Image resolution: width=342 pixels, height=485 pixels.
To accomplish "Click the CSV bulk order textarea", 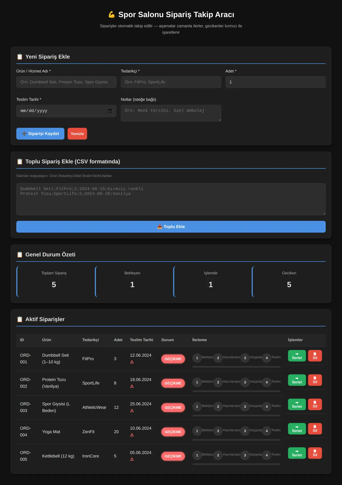I will point(171,199).
